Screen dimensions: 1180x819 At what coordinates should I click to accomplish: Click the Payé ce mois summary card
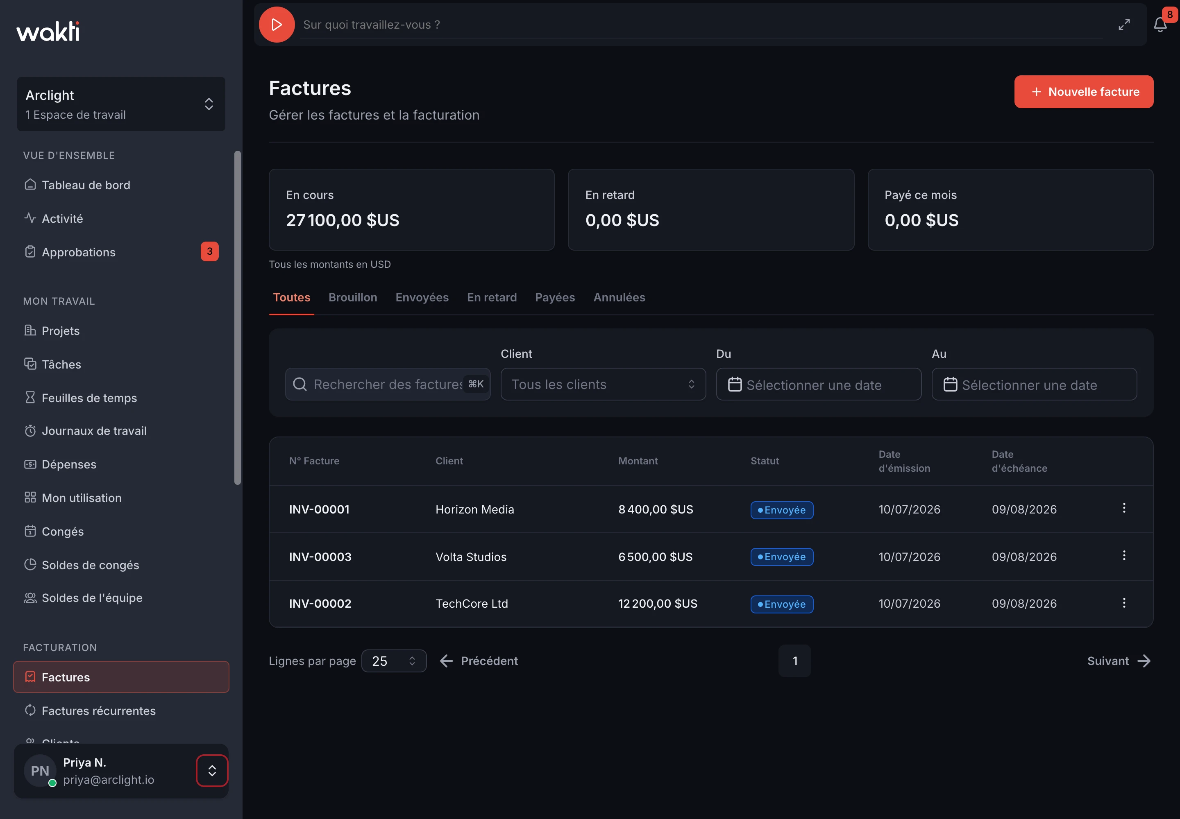point(1010,209)
